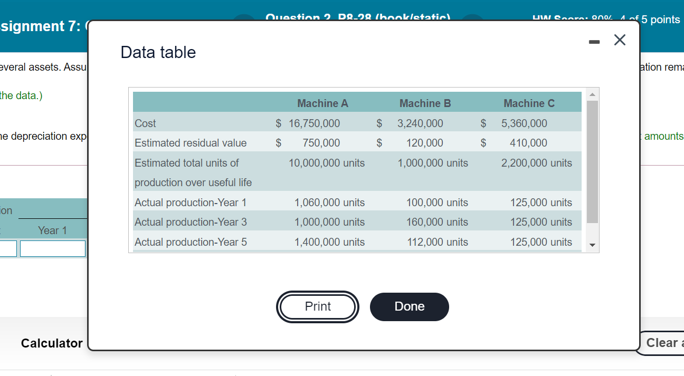Click the Machine C column header
684x376 pixels.
(529, 103)
